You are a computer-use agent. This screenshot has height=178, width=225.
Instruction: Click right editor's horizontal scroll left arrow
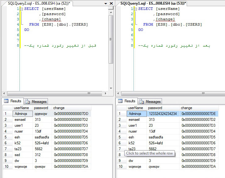(118, 93)
